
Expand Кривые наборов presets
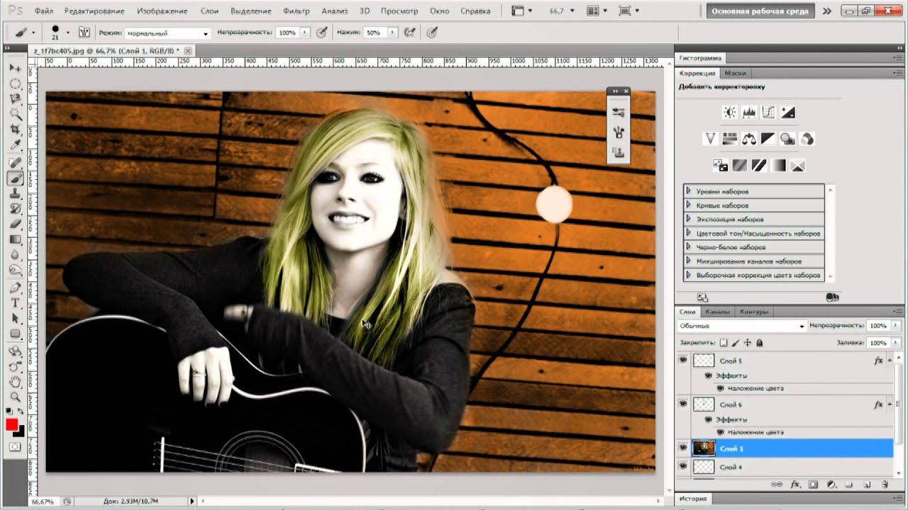687,205
